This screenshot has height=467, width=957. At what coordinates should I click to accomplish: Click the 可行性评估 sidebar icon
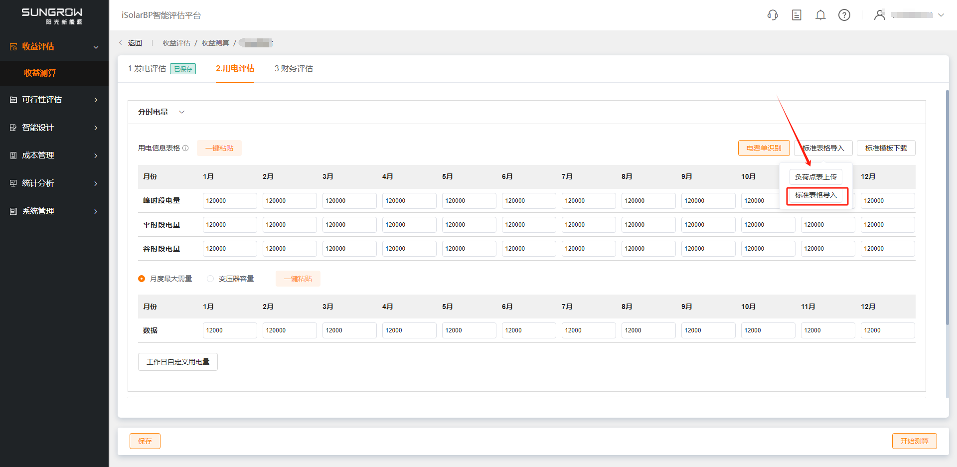[x=13, y=100]
